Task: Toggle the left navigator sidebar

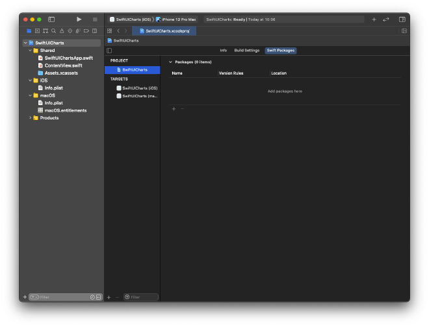Action: point(51,19)
